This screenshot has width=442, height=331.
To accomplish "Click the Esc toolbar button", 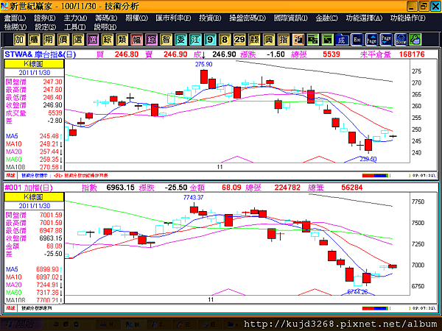I will pos(357,40).
